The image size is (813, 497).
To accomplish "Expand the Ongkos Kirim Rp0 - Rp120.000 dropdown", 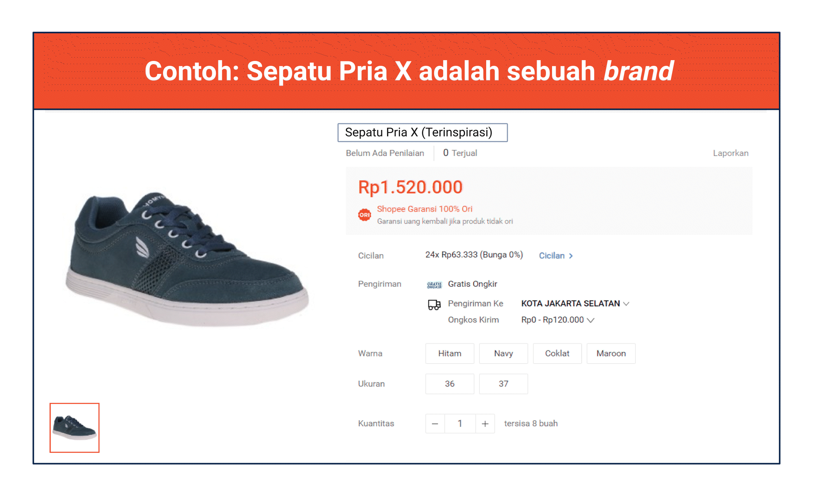I will coord(591,320).
